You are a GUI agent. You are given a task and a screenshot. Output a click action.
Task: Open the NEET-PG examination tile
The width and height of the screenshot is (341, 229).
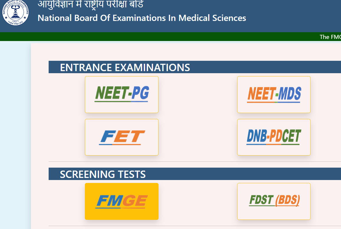point(121,94)
